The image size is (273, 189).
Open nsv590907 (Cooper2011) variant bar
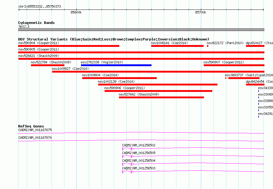point(234,65)
